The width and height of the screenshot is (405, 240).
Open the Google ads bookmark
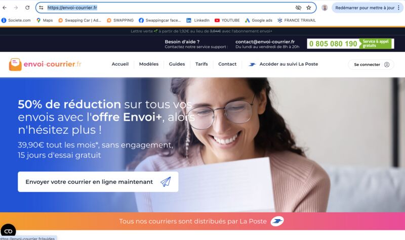point(259,20)
